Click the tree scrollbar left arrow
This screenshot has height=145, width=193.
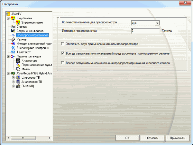click(8, 138)
